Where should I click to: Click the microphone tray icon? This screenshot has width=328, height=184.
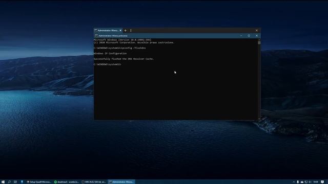298,182
